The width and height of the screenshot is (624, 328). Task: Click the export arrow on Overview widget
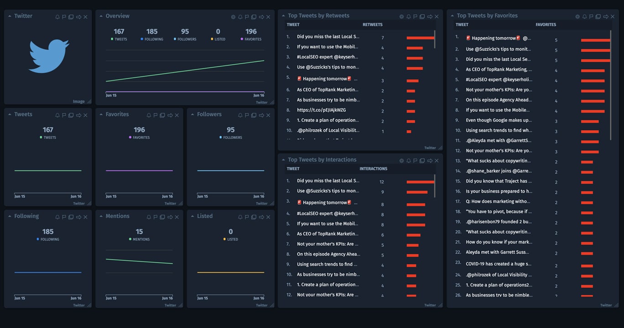pyautogui.click(x=261, y=17)
